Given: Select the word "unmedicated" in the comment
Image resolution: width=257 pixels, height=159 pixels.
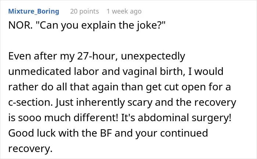Looking at the screenshot, I should coord(40,72).
